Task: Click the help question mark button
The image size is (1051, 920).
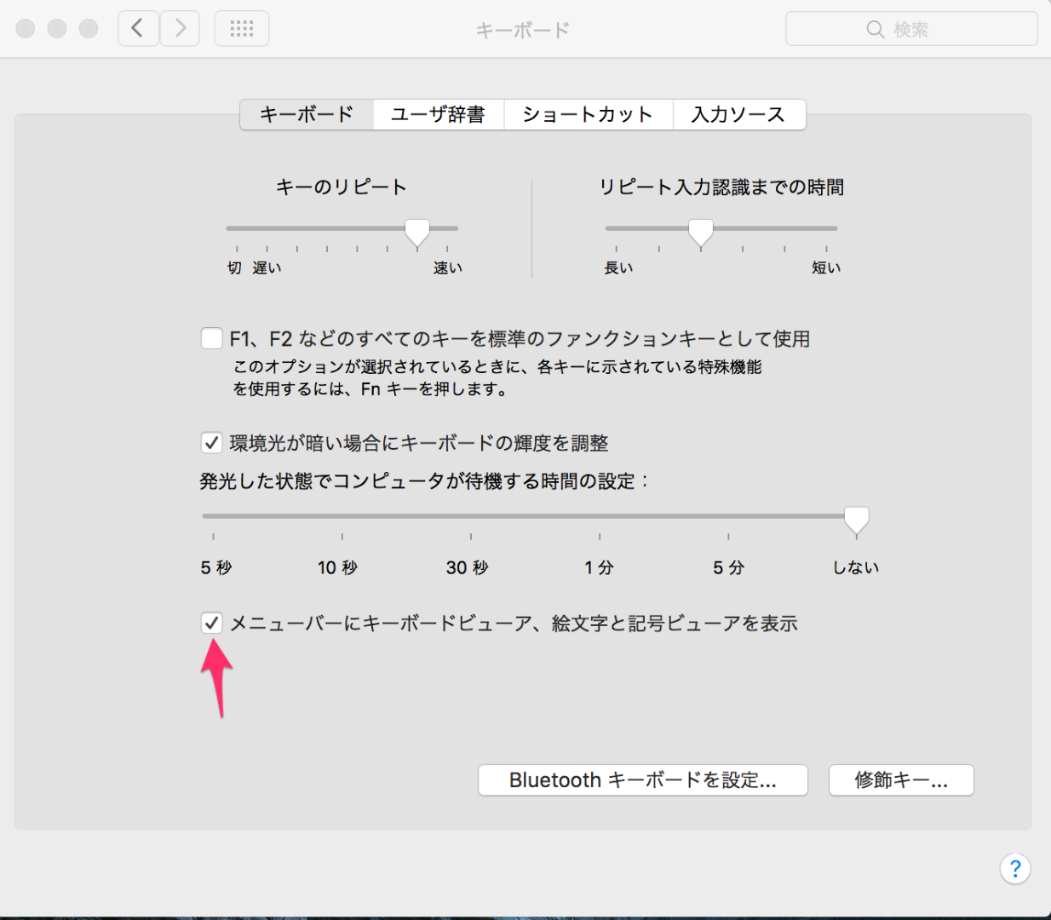Action: [1014, 869]
